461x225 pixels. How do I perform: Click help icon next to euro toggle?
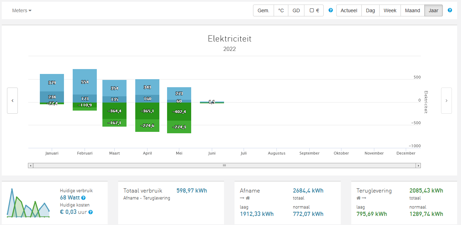pyautogui.click(x=331, y=10)
